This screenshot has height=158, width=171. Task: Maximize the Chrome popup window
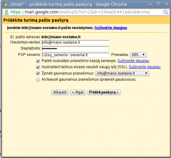[x=158, y=4]
